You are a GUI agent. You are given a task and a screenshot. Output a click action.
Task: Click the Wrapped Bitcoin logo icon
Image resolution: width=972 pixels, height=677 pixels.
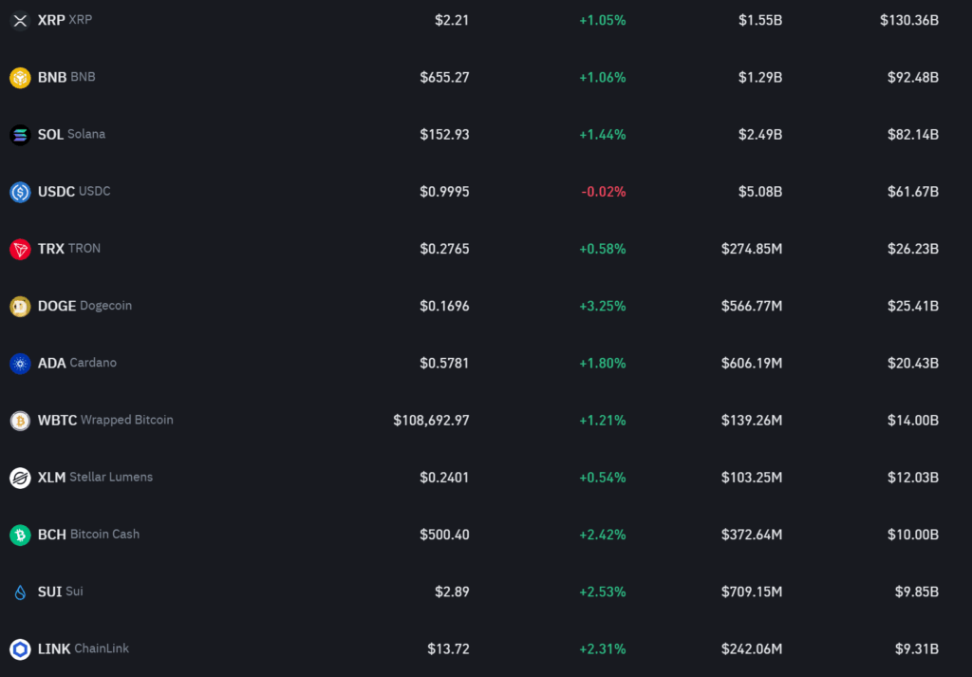click(20, 421)
